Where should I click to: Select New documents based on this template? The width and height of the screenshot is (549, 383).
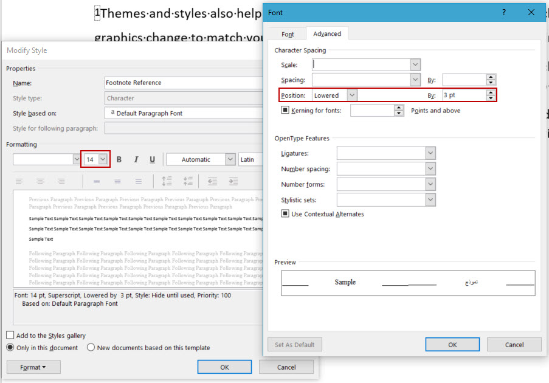click(91, 347)
